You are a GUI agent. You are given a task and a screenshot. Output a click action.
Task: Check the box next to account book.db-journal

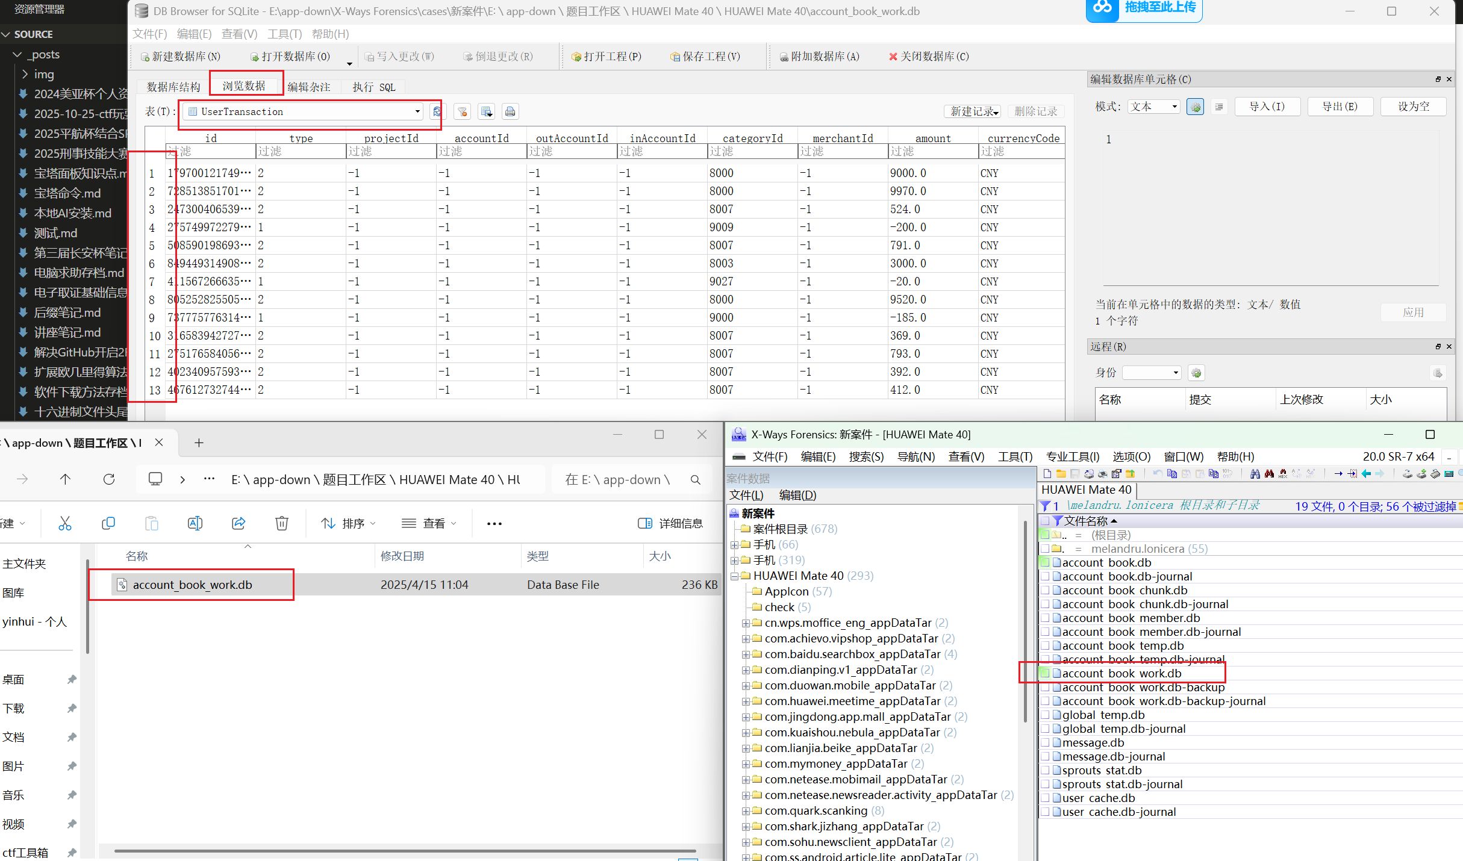[1046, 576]
